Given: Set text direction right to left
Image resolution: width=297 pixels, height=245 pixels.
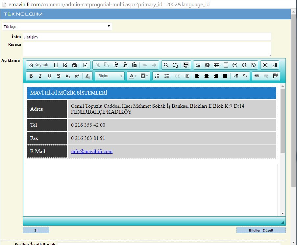Looking at the screenshot, I should pyautogui.click(x=245, y=76).
